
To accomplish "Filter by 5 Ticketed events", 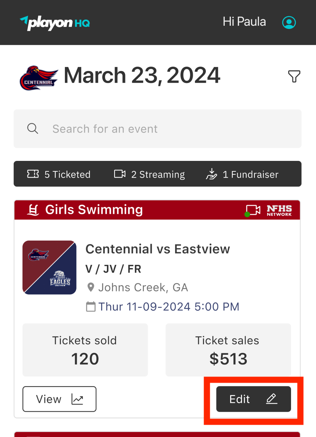I will point(59,174).
